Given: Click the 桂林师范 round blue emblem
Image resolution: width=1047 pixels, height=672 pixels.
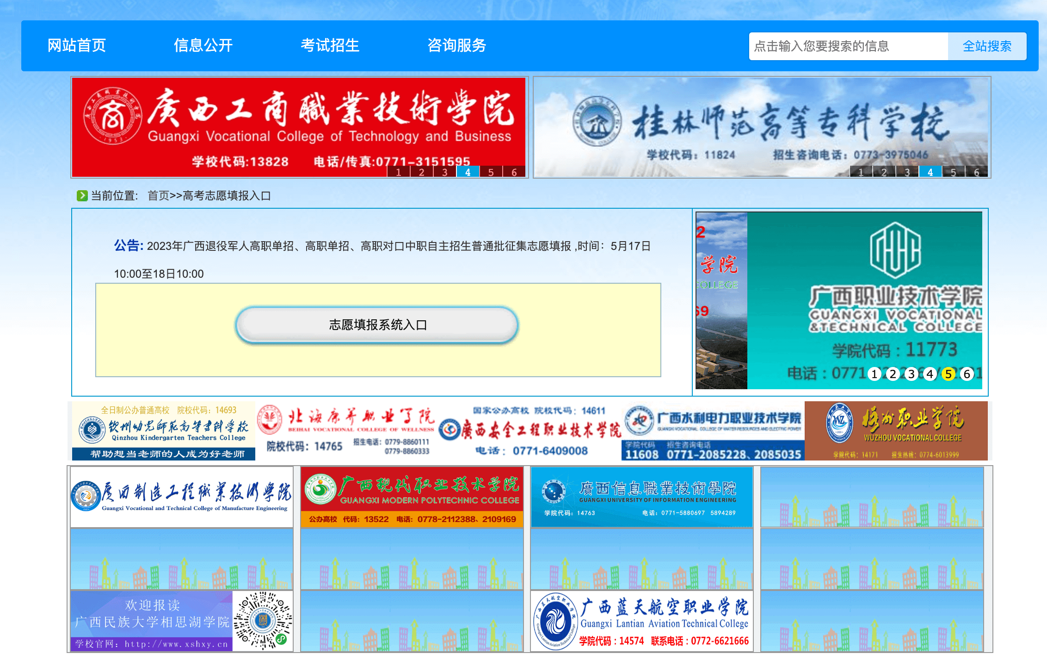Looking at the screenshot, I should pos(597,121).
